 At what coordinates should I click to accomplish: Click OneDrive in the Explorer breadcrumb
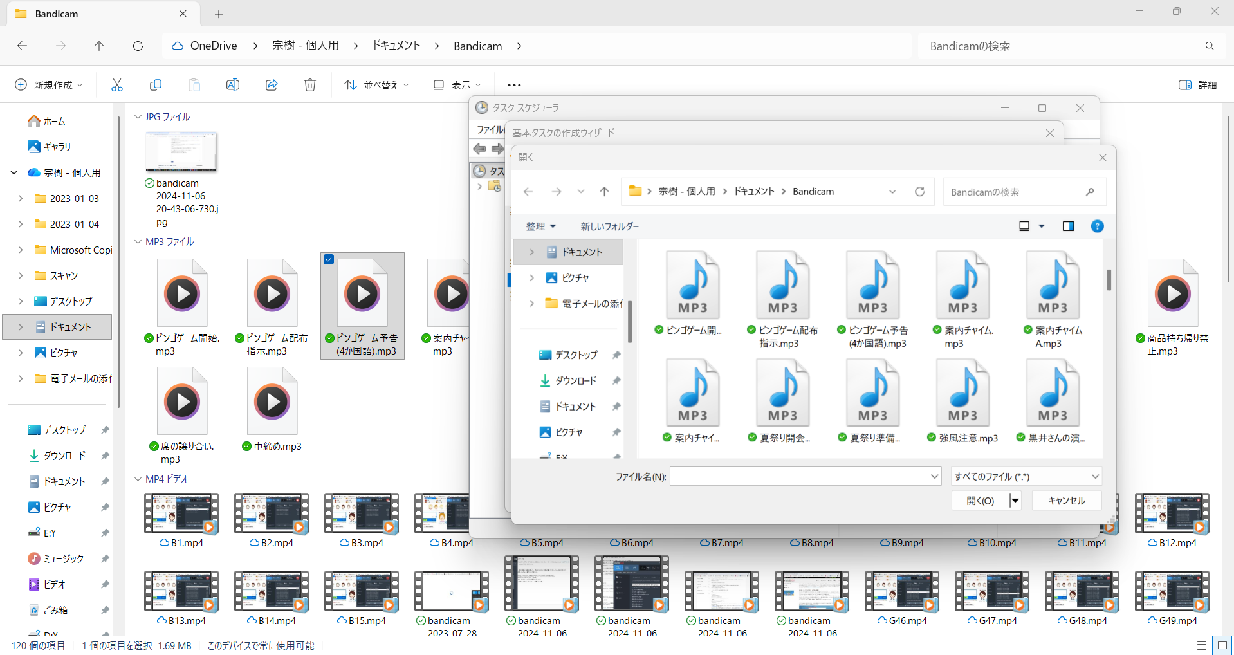(x=214, y=46)
